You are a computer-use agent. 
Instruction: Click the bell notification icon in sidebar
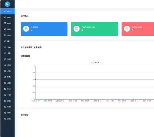tap(5, 95)
